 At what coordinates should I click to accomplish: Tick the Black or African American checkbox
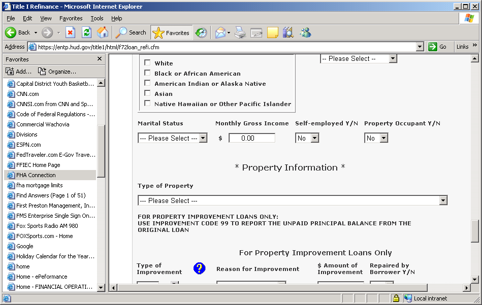pyautogui.click(x=148, y=73)
